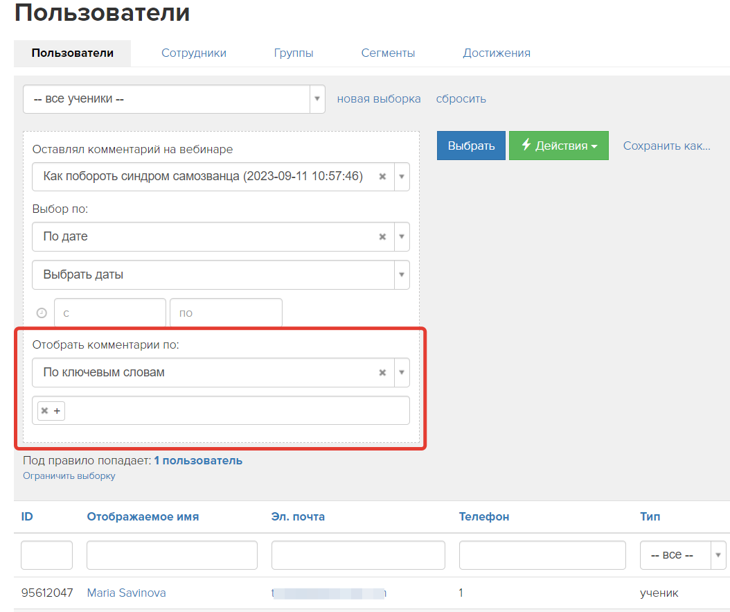Open the green Действия actions menu
730x612 pixels.
(x=559, y=146)
